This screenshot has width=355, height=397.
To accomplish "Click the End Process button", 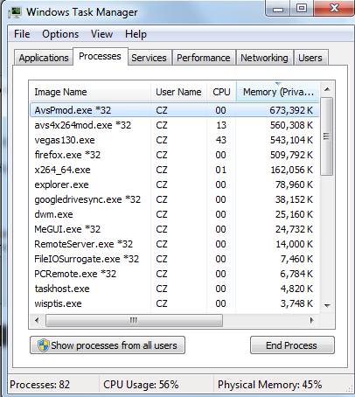I will click(291, 345).
